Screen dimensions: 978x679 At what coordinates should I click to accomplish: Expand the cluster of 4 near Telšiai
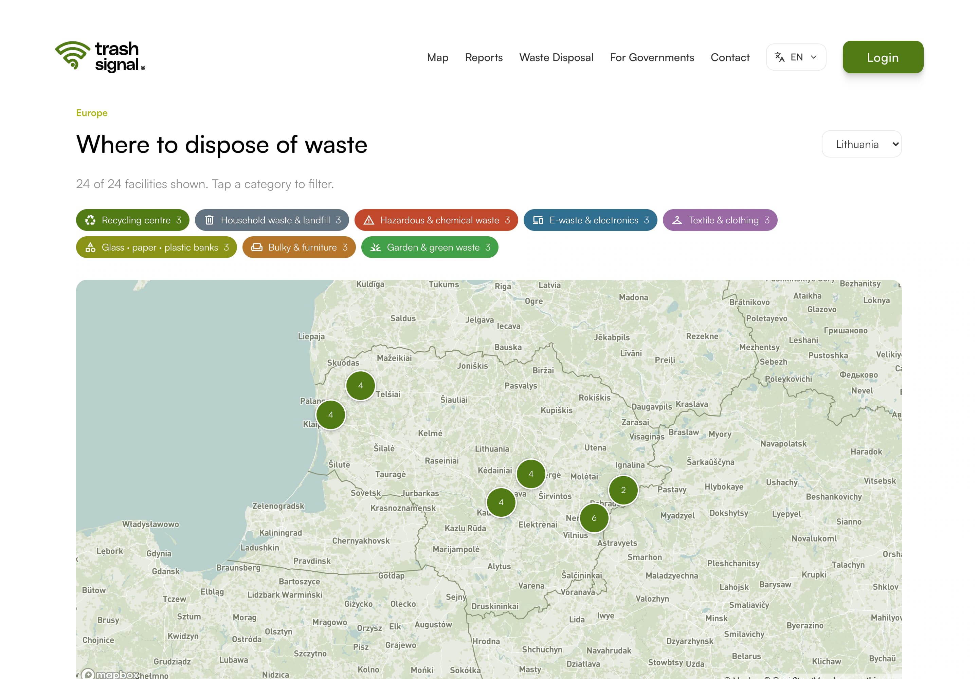click(x=361, y=385)
